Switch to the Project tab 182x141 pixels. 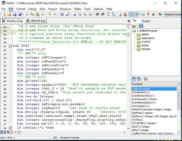(x=146, y=21)
